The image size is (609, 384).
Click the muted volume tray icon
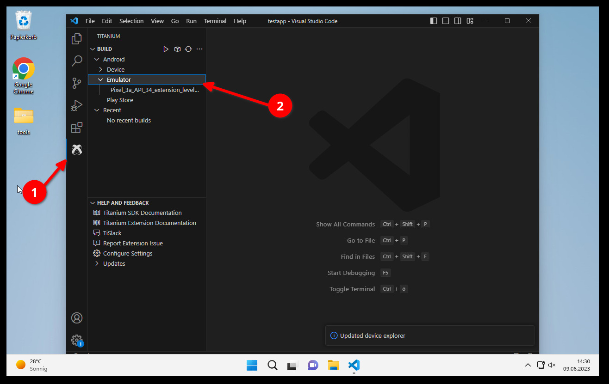(x=552, y=365)
